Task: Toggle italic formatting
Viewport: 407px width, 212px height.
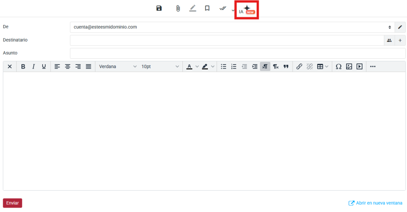Action: click(x=33, y=67)
